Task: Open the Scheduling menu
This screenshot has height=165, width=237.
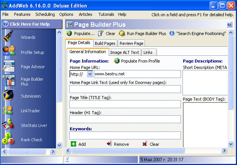Action: tap(45, 14)
